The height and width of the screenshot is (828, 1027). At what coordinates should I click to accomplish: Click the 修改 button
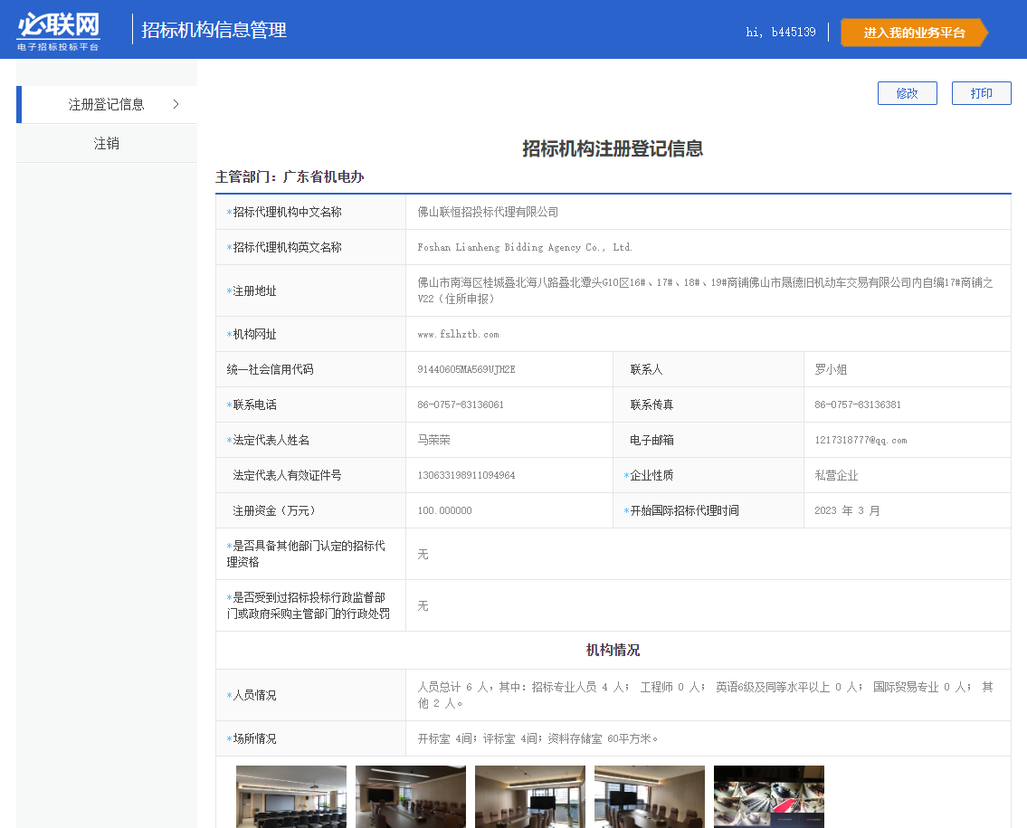[x=907, y=93]
